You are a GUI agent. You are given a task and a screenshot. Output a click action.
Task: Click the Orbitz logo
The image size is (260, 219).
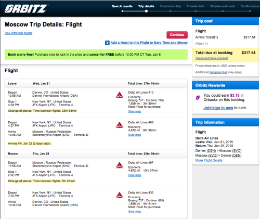(x=26, y=9)
